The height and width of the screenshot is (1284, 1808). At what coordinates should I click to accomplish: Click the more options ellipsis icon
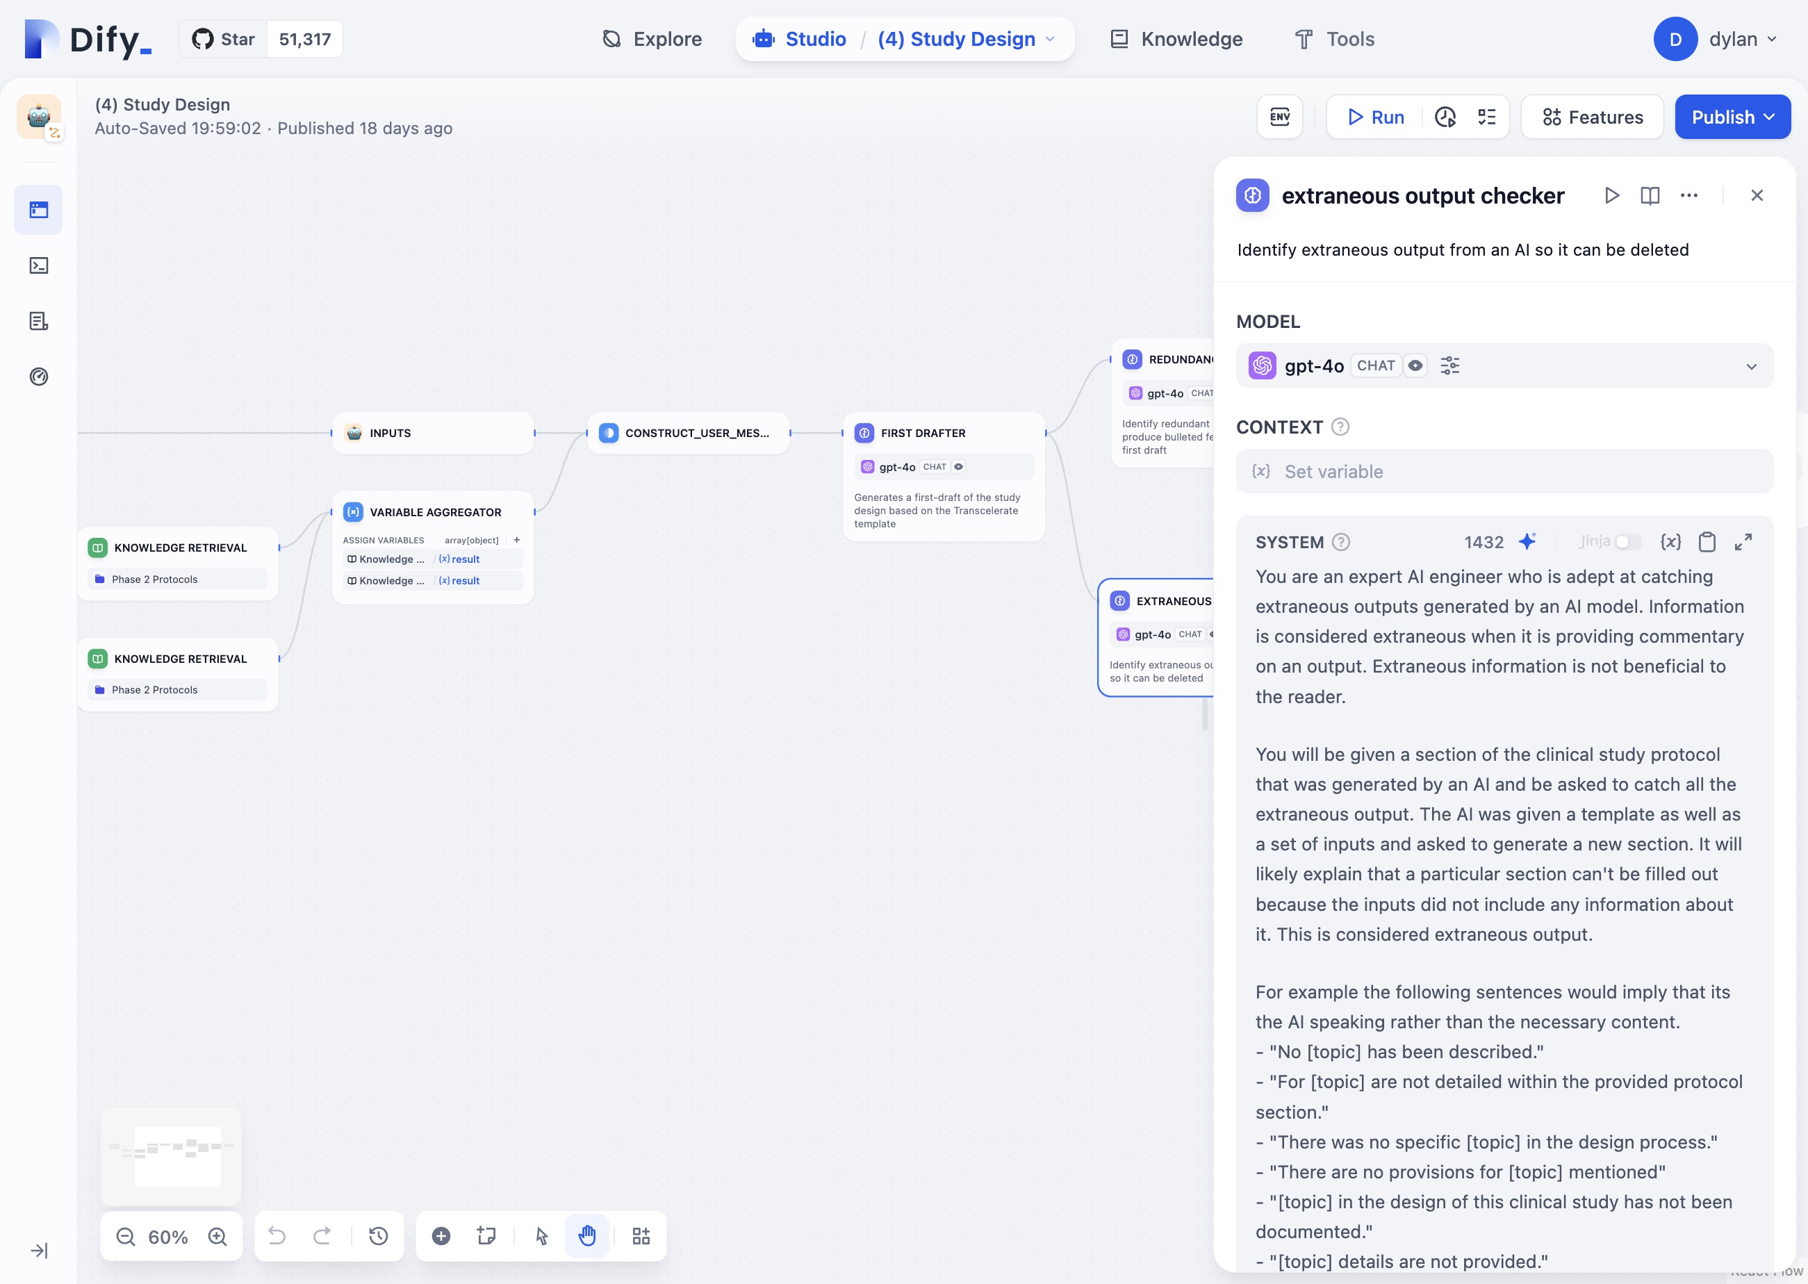pyautogui.click(x=1688, y=196)
